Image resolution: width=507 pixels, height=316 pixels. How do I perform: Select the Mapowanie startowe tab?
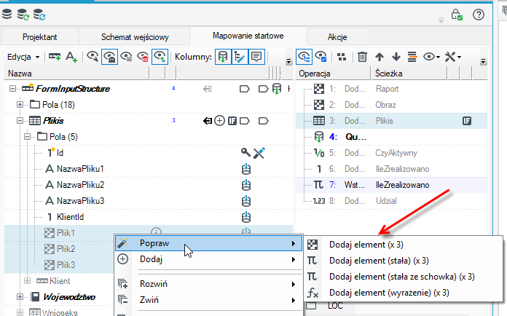coord(248,36)
